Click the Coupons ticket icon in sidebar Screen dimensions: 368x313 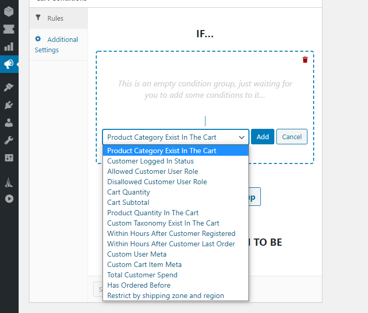(9, 29)
